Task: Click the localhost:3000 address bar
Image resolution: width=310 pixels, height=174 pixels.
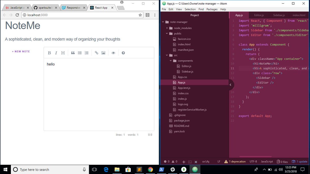Action: pos(83,15)
